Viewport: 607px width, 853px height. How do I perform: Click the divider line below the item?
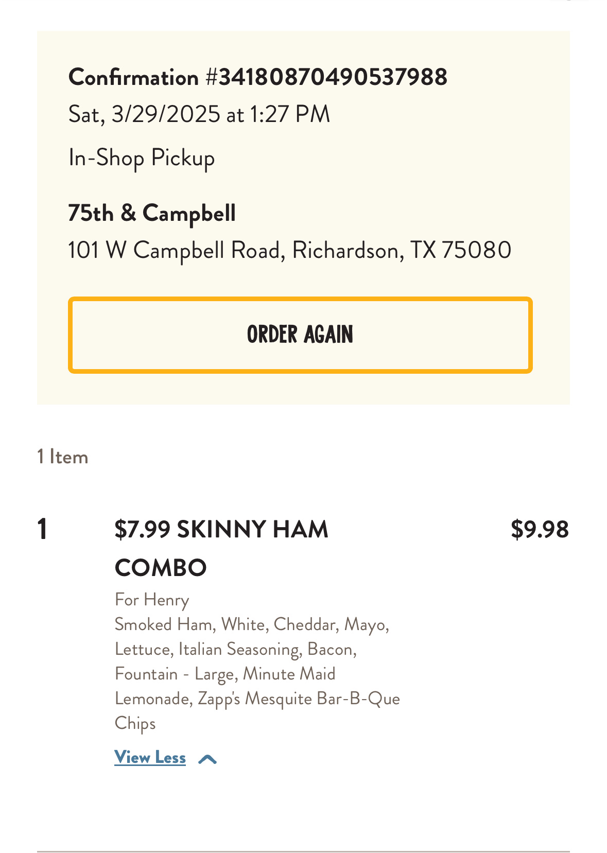(303, 851)
